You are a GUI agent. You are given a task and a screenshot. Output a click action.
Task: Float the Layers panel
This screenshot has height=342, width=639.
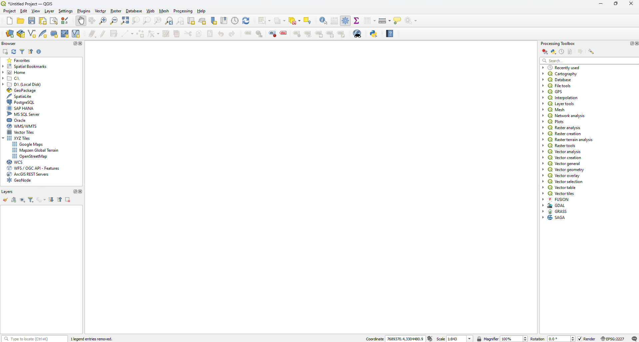click(75, 192)
